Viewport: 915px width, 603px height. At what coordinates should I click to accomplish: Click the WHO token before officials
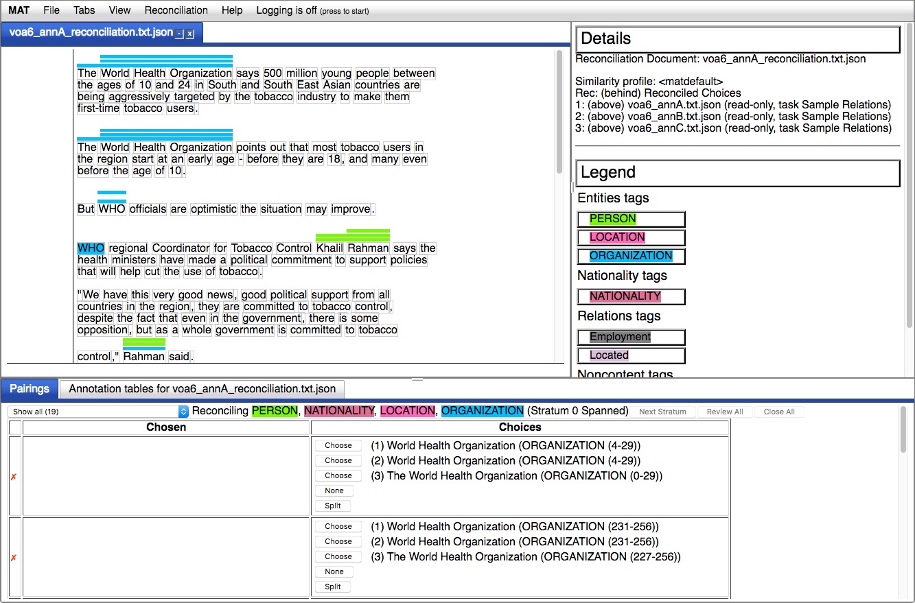click(112, 209)
